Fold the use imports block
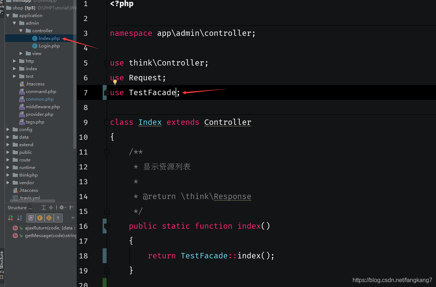Screen dimensions: 436x287 coord(107,63)
